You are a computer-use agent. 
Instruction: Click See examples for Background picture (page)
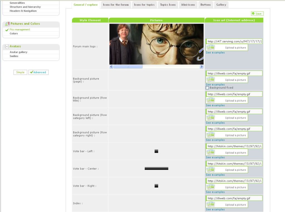[215, 85]
